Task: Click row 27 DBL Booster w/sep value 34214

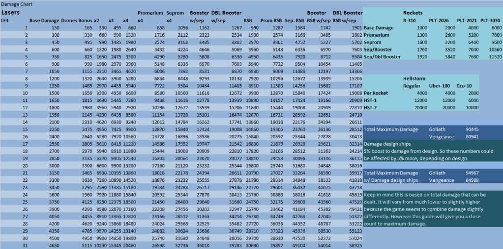Action: [235, 216]
